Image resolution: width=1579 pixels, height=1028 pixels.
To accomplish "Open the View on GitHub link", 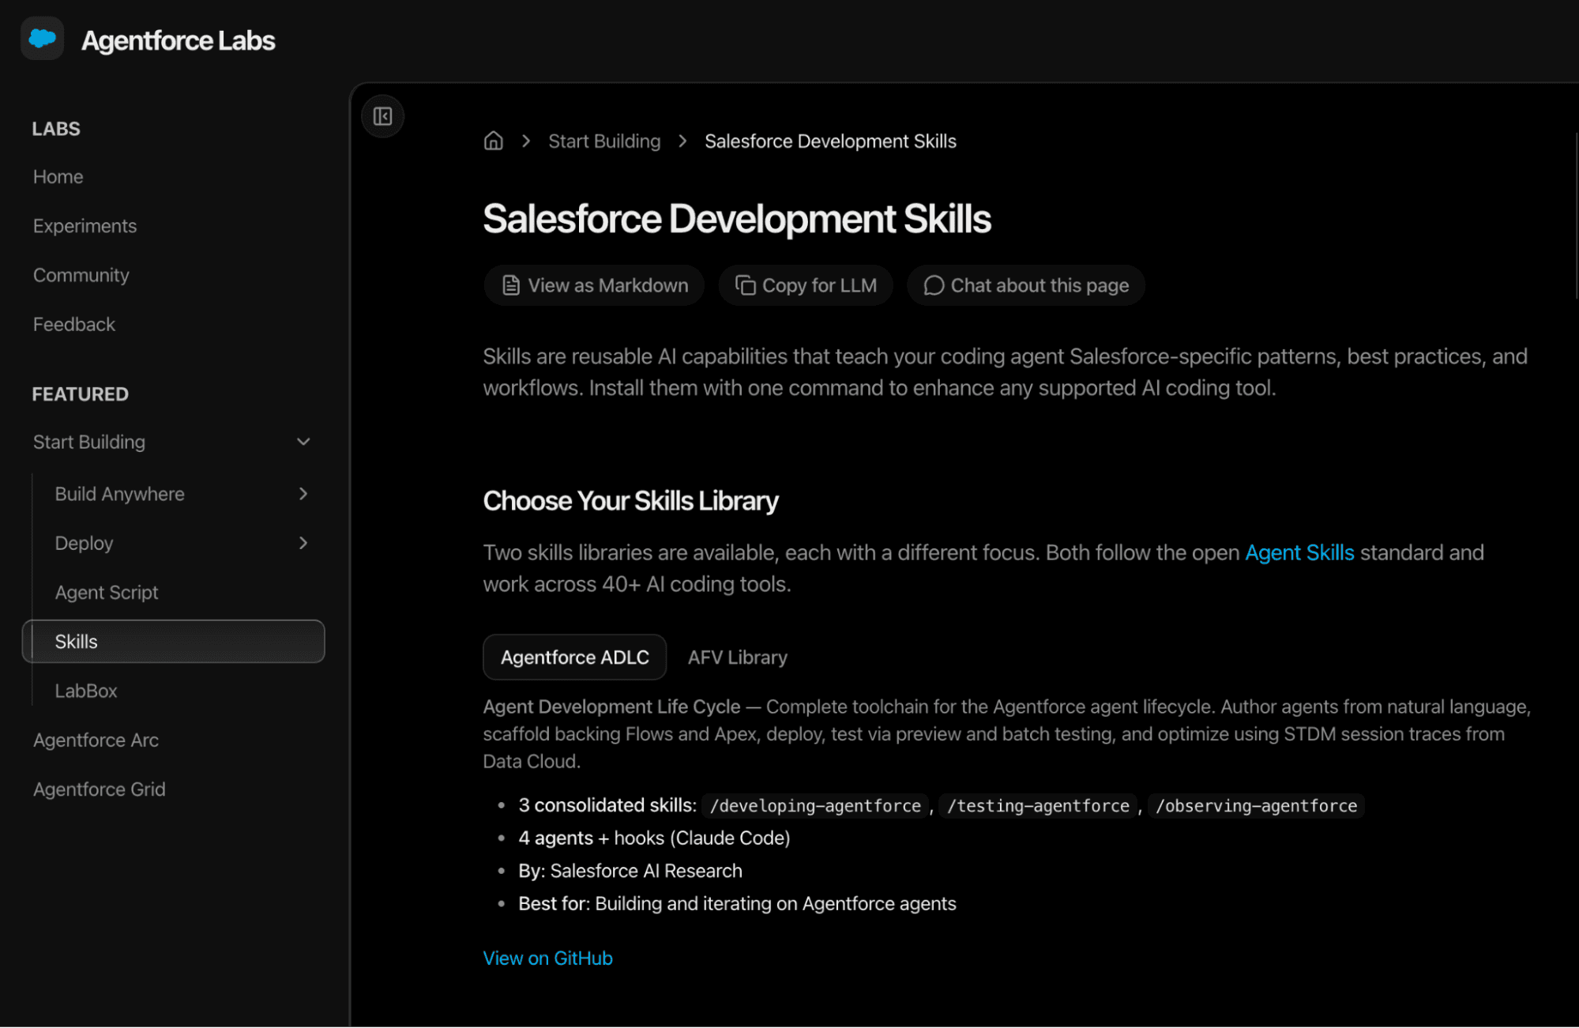I will [x=547, y=958].
